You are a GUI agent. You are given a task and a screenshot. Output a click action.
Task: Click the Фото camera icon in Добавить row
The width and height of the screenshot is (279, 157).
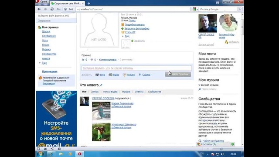97,75
